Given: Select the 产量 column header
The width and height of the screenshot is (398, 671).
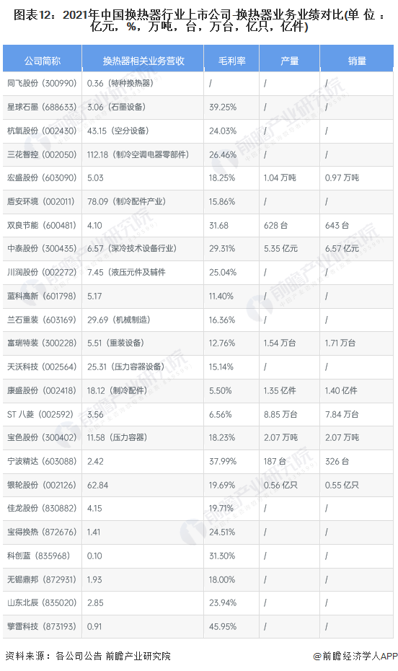Looking at the screenshot, I should [289, 61].
